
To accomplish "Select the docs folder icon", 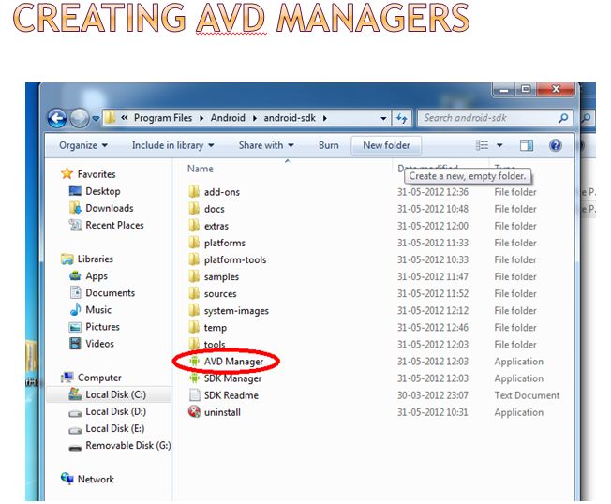I will click(x=194, y=209).
